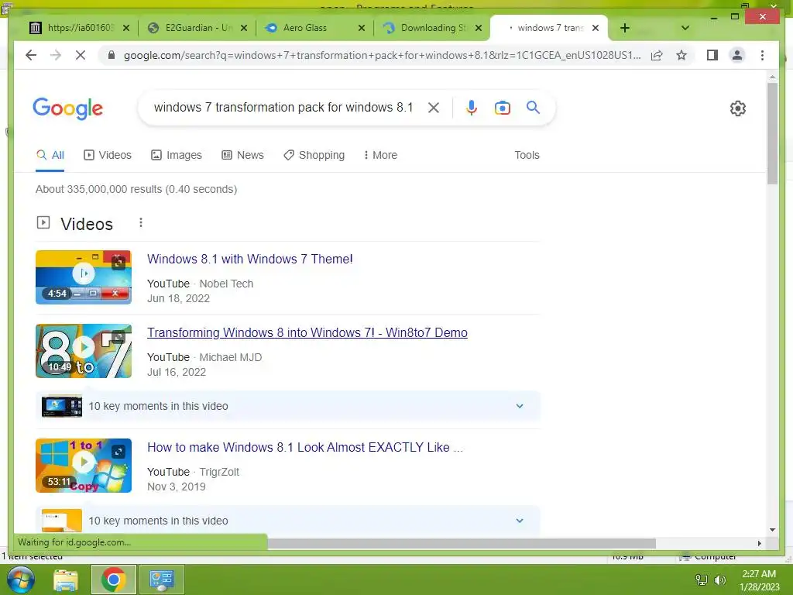Close the Aero Glass tab
Screen dimensions: 793x595
point(361,28)
